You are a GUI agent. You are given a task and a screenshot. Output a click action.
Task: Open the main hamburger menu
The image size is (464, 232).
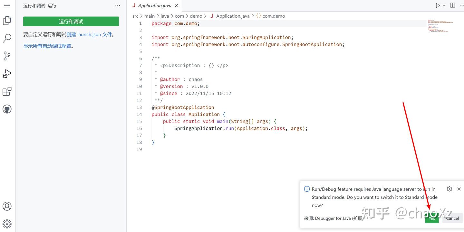[x=7, y=5]
